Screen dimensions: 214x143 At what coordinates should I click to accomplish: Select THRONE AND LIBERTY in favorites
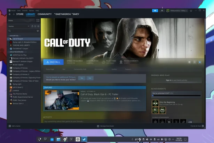(21, 45)
